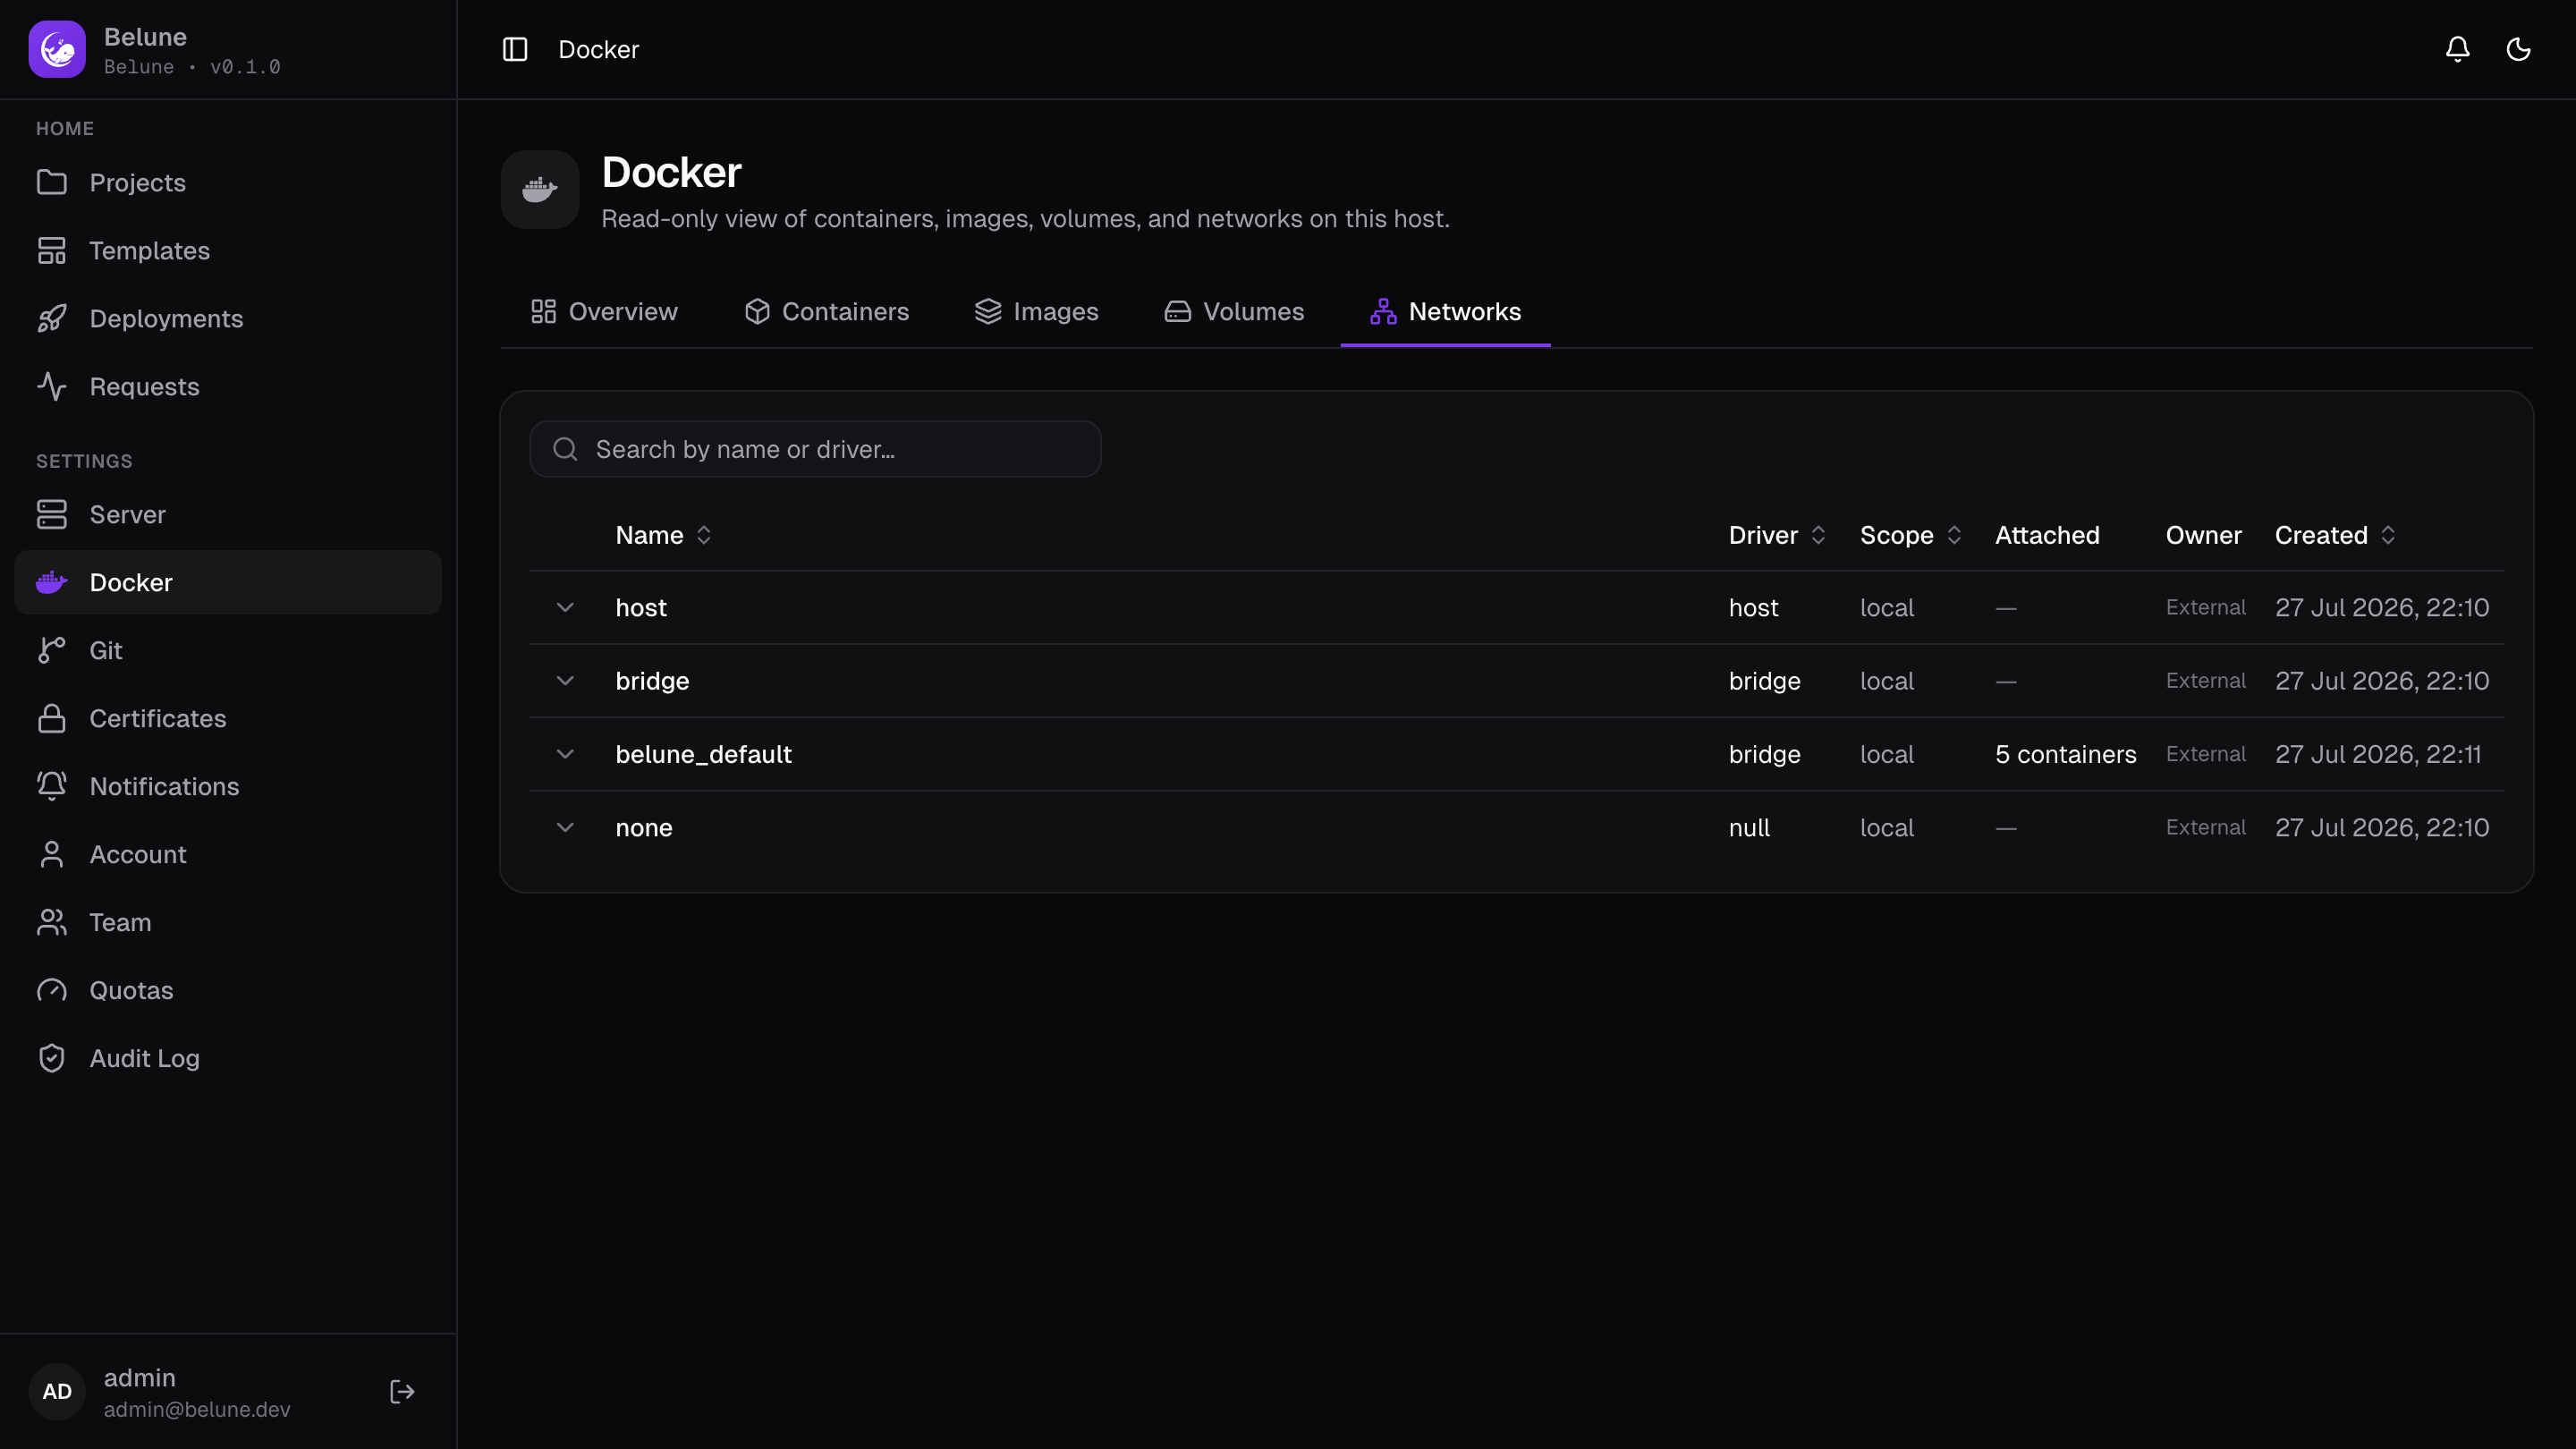Open the Deployments section
The width and height of the screenshot is (2576, 1449).
pos(228,319)
